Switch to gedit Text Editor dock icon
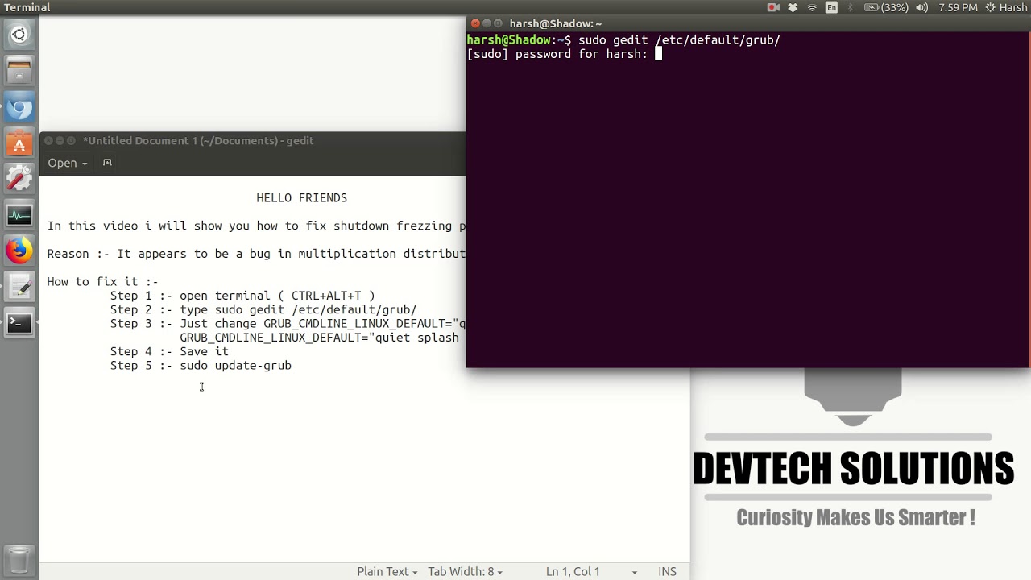1031x580 pixels. click(x=19, y=288)
